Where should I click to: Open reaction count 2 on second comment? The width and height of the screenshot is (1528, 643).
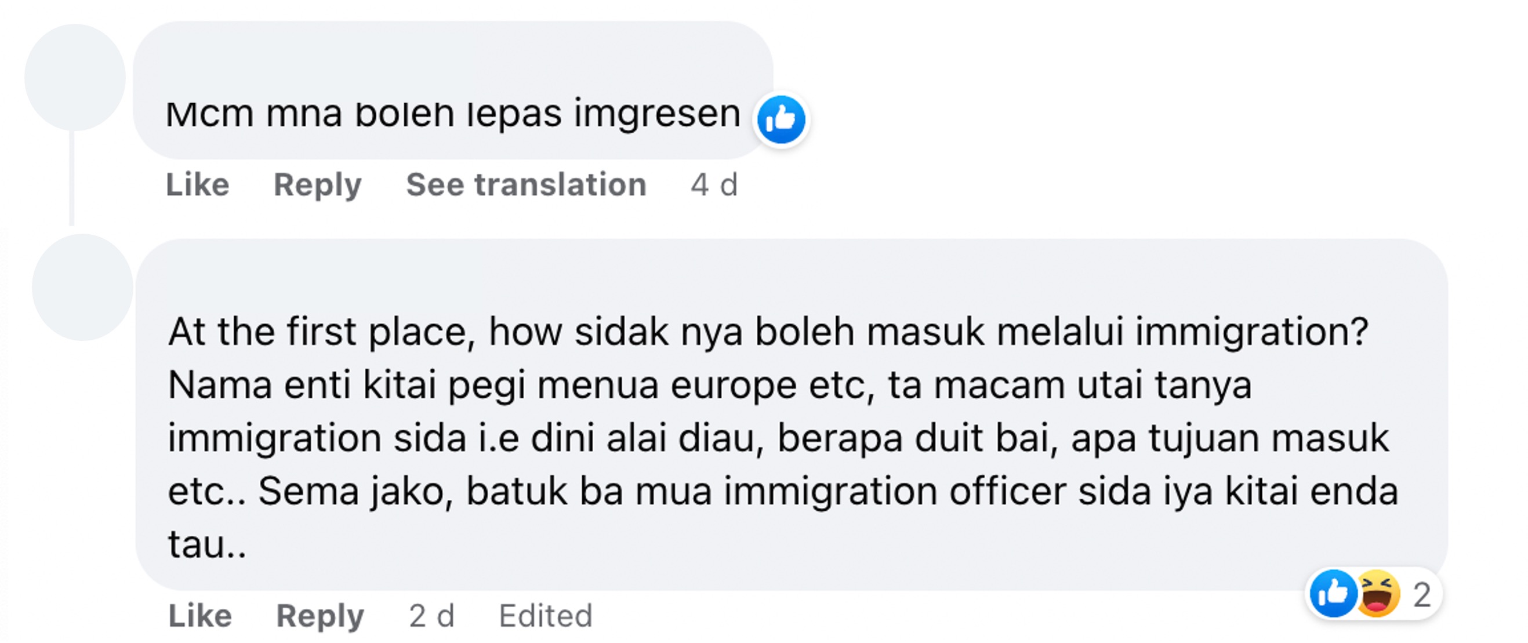pos(1422,594)
